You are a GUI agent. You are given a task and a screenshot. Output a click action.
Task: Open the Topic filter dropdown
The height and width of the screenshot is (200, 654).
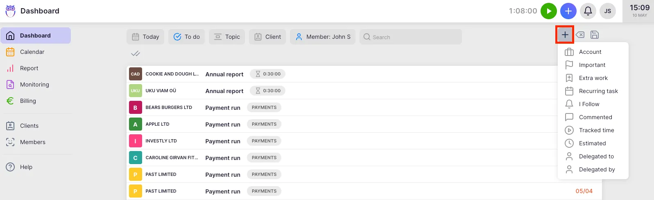tap(227, 37)
